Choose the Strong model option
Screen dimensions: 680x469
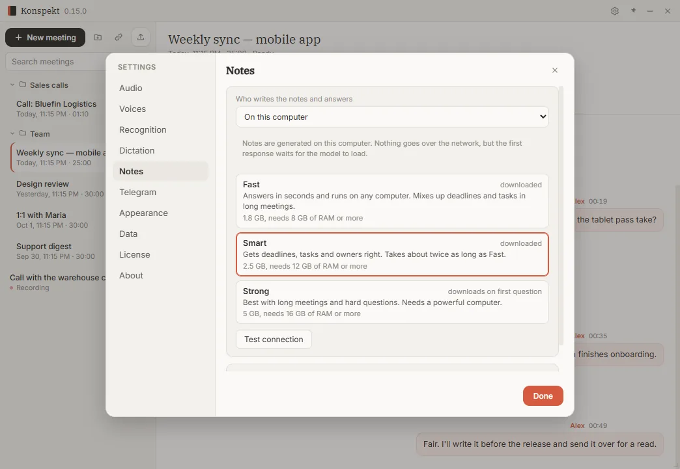[x=392, y=302]
